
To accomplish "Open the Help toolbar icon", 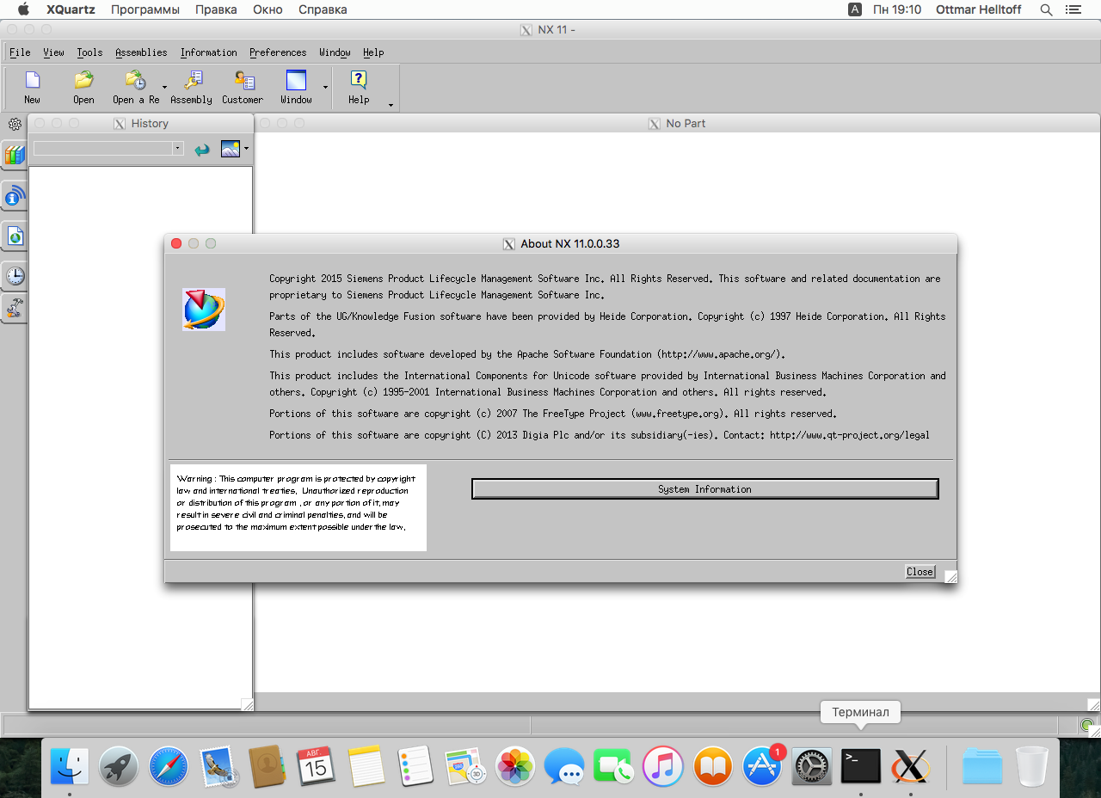I will click(x=359, y=80).
